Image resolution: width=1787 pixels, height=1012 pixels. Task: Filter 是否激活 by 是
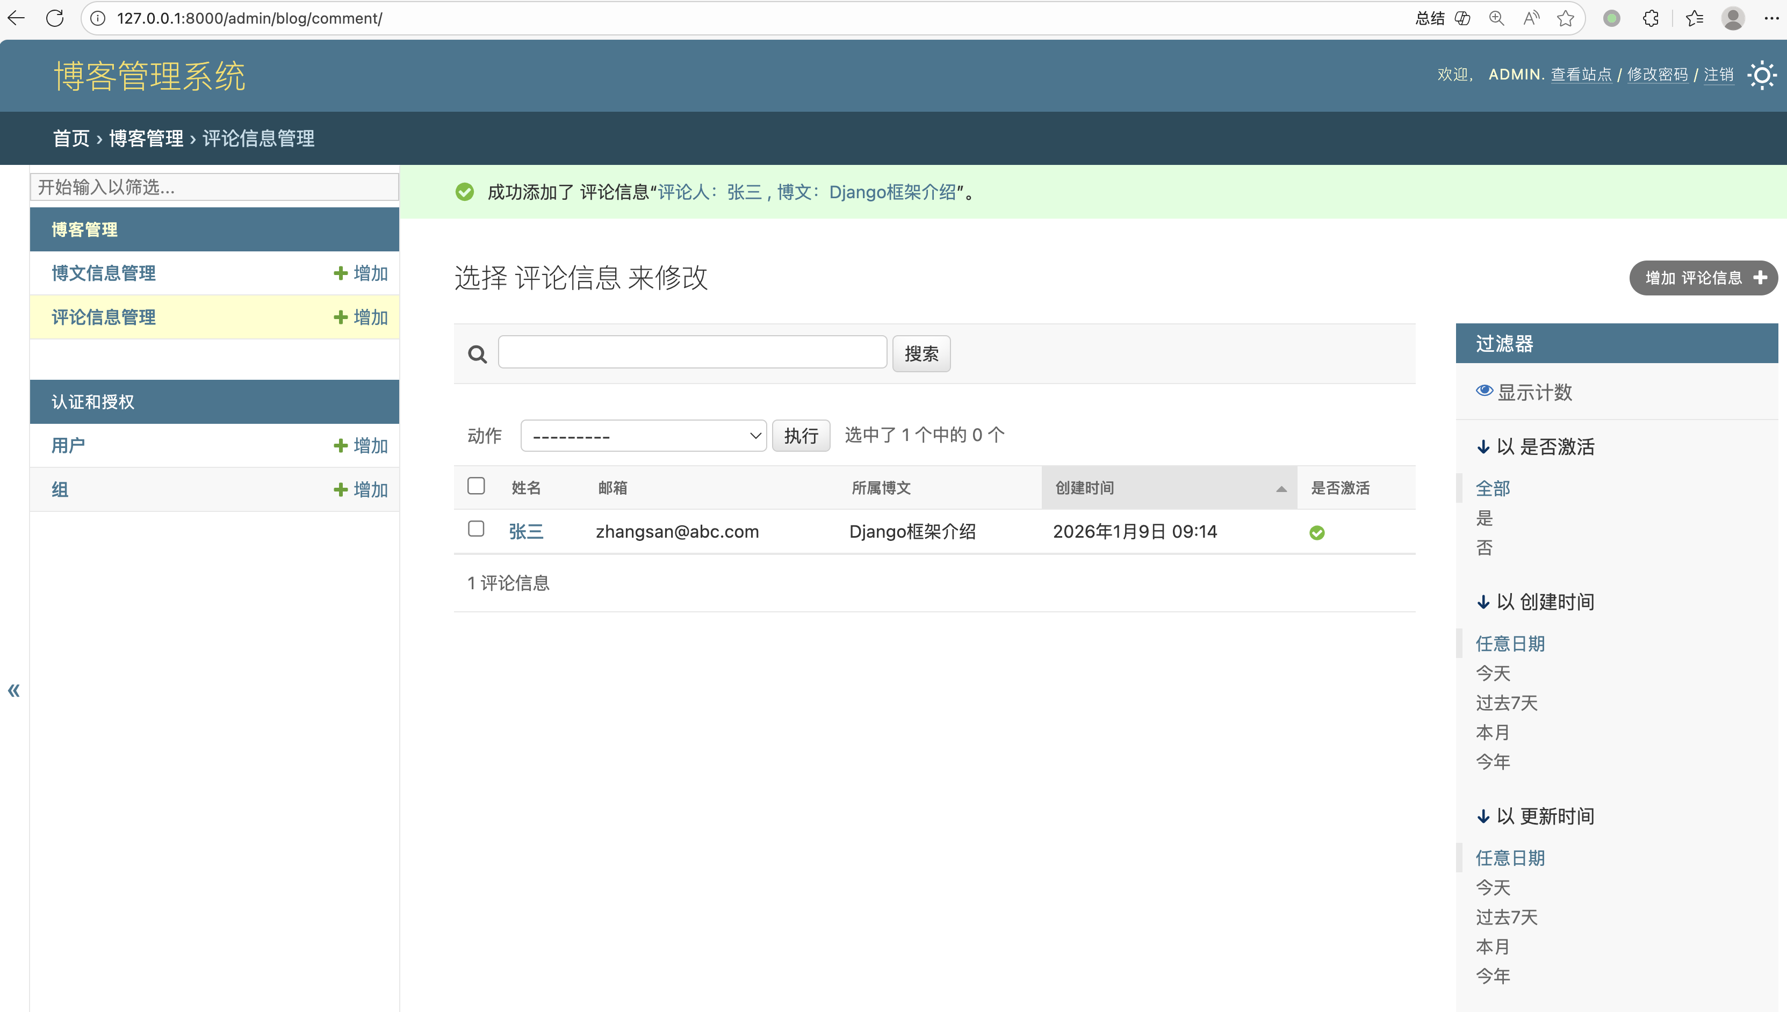click(1484, 518)
